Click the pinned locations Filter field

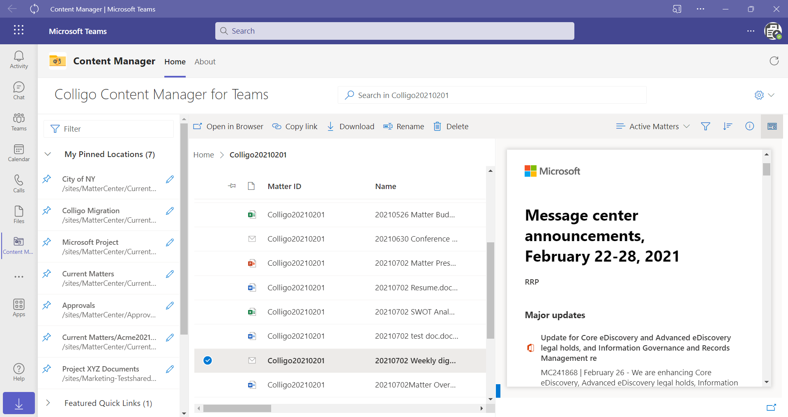coord(108,129)
